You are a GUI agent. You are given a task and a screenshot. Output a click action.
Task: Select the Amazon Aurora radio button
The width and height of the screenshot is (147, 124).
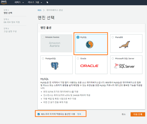(43, 37)
